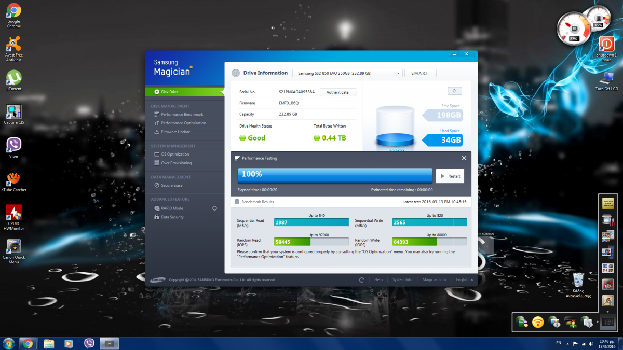The height and width of the screenshot is (350, 623).
Task: Click the Good drive health status
Action: (x=252, y=138)
